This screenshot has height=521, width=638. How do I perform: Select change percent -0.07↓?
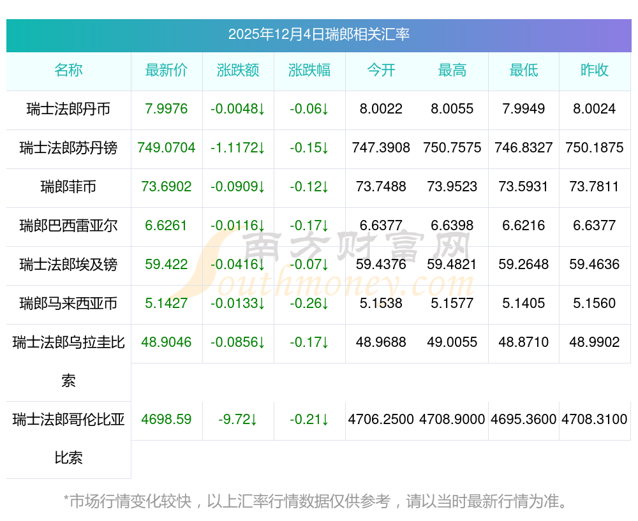pos(309,265)
